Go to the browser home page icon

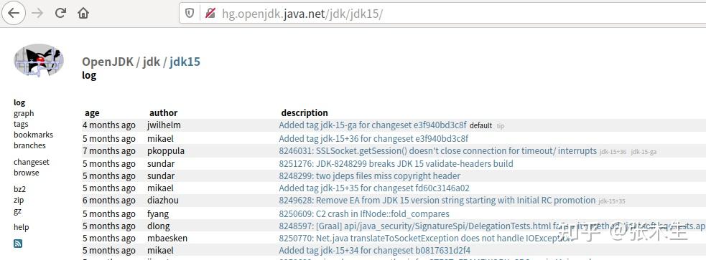pyautogui.click(x=83, y=13)
